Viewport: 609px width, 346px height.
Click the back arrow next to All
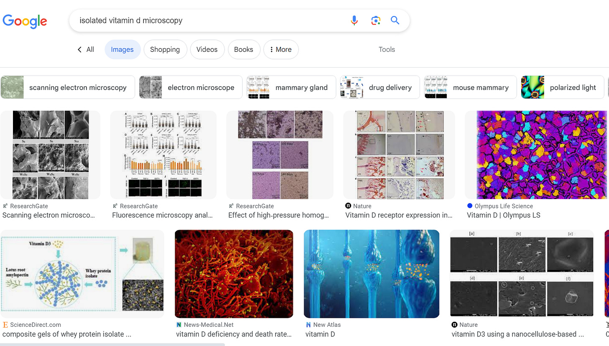point(79,50)
